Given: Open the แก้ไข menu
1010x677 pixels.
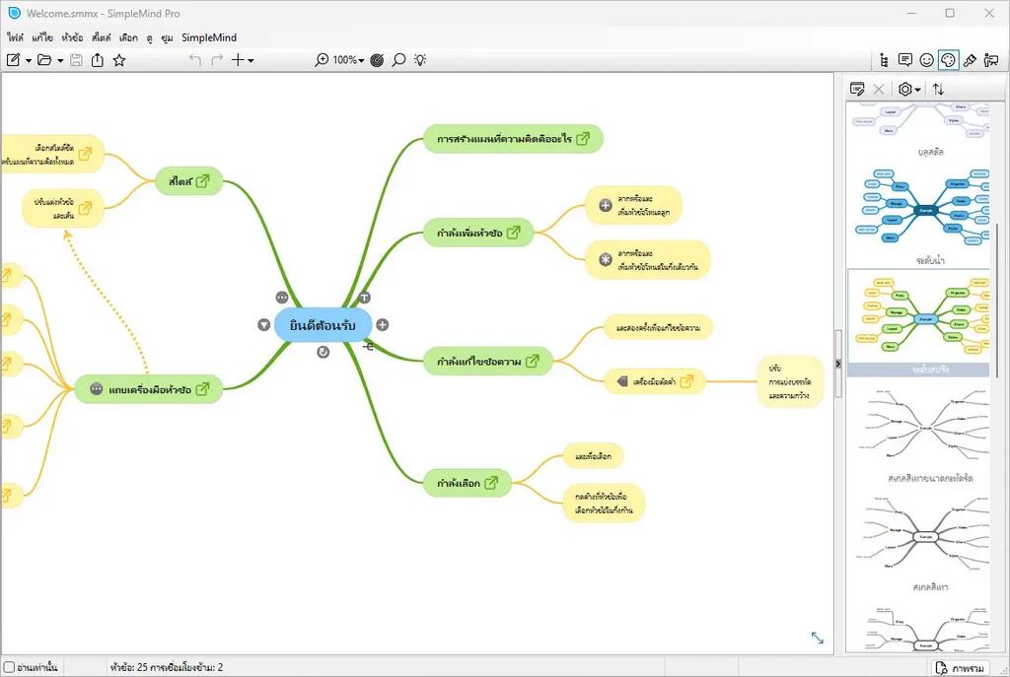Looking at the screenshot, I should pos(42,37).
